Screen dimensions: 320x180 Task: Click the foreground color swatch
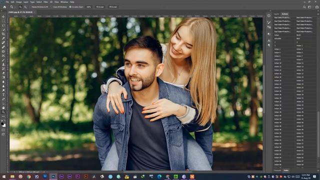click(2, 123)
